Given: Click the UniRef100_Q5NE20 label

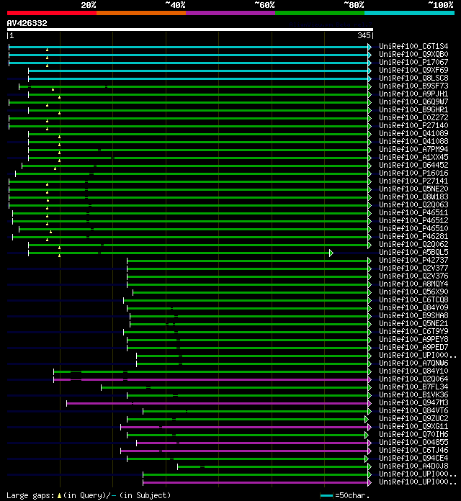Looking at the screenshot, I should point(413,189).
